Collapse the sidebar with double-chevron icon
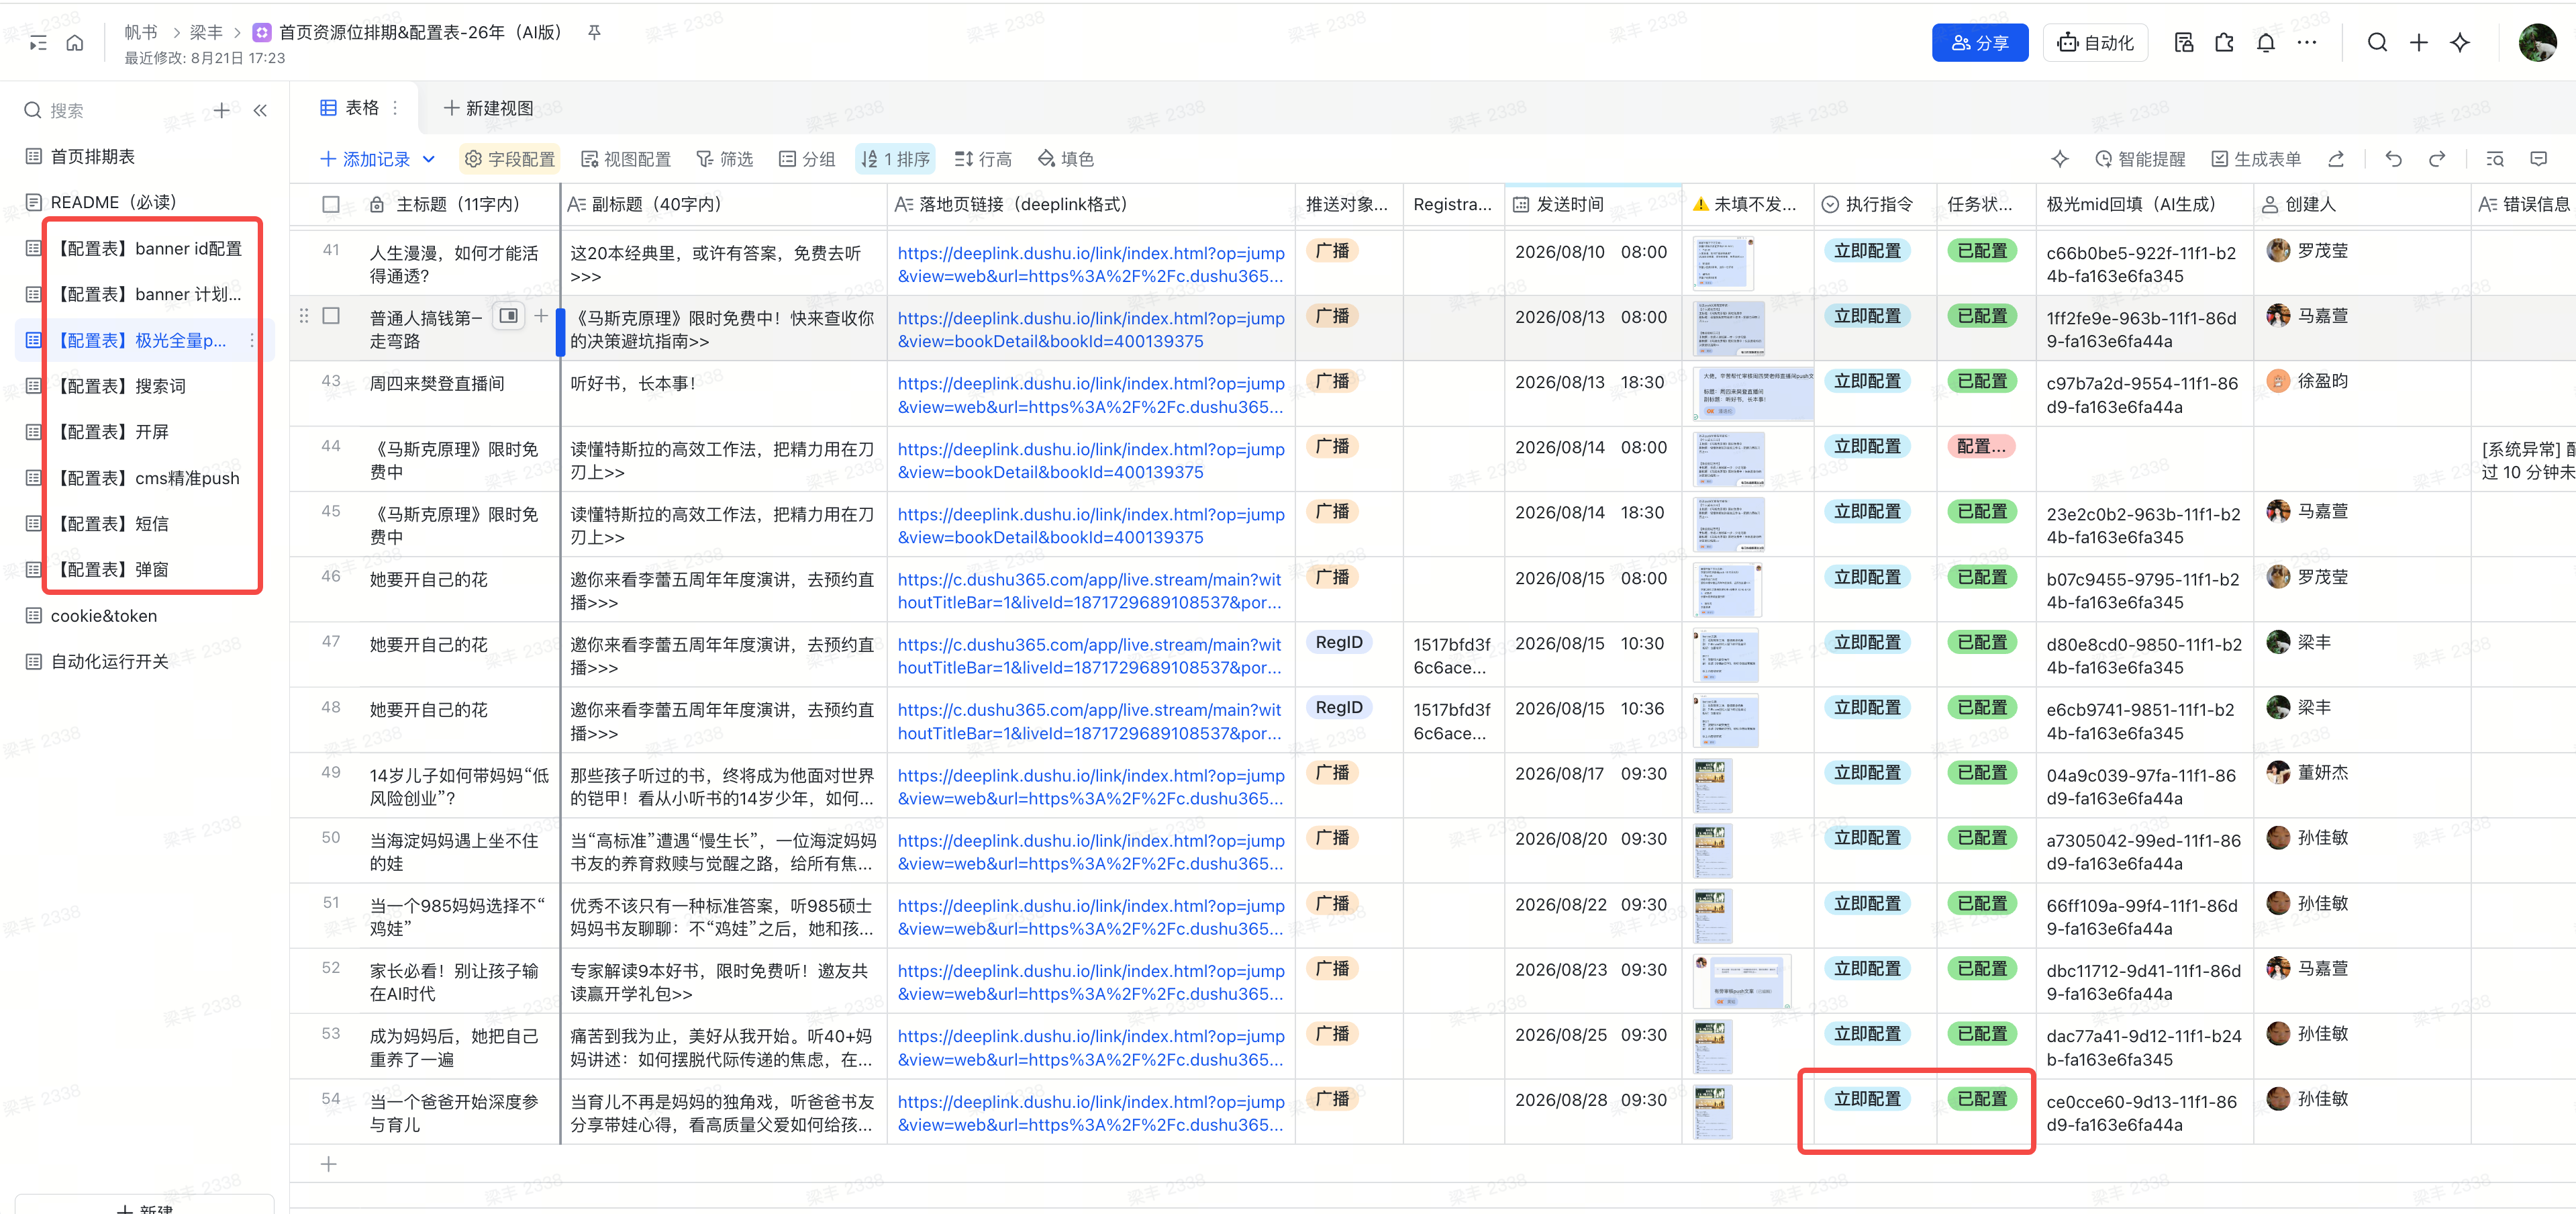 (x=260, y=110)
